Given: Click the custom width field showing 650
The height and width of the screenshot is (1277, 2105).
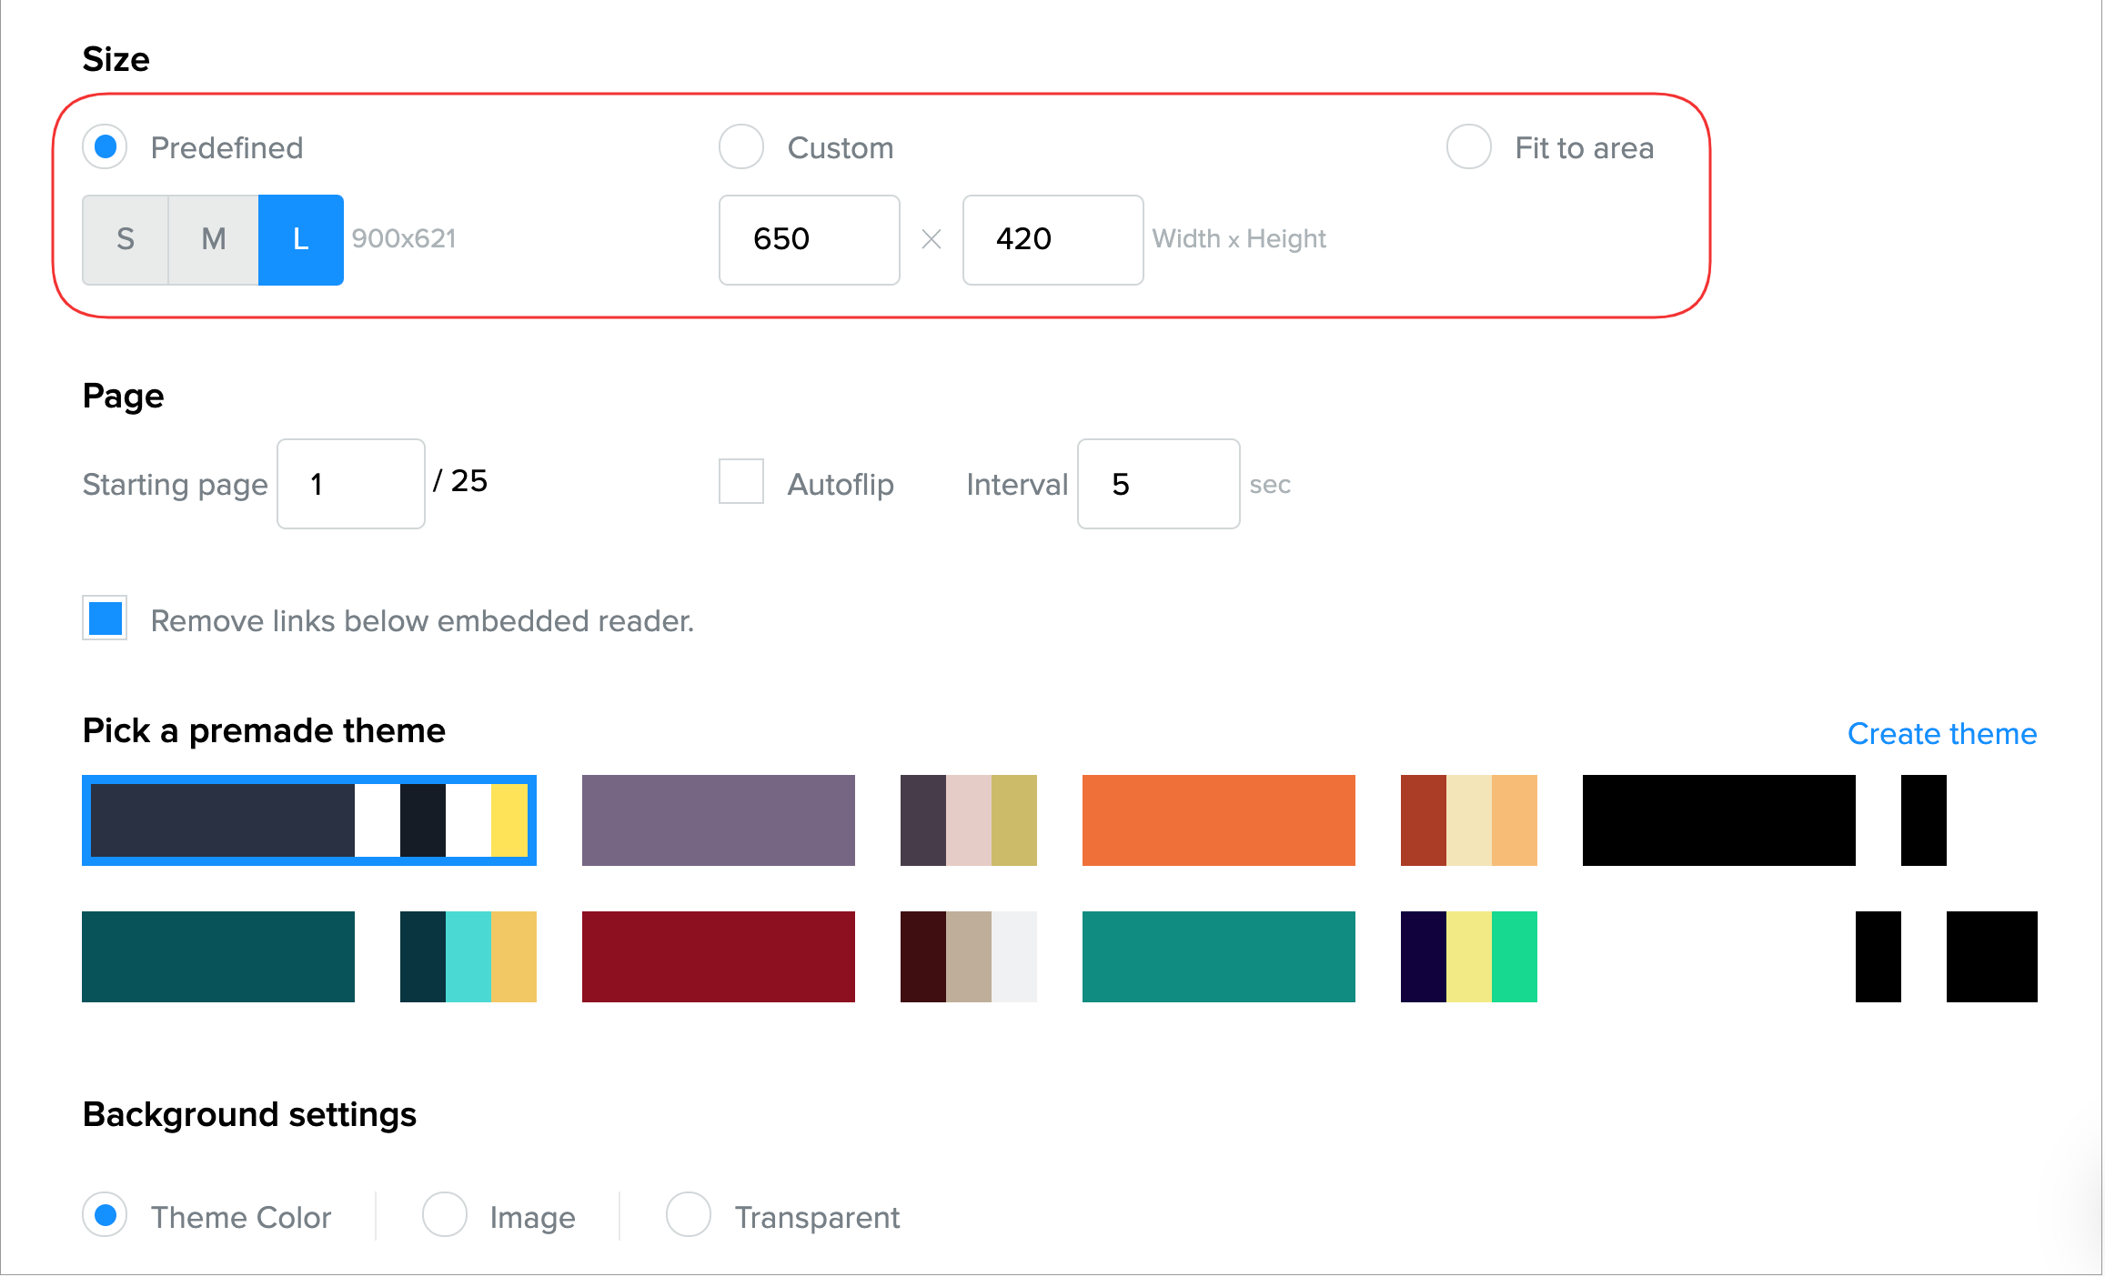Looking at the screenshot, I should click(809, 239).
